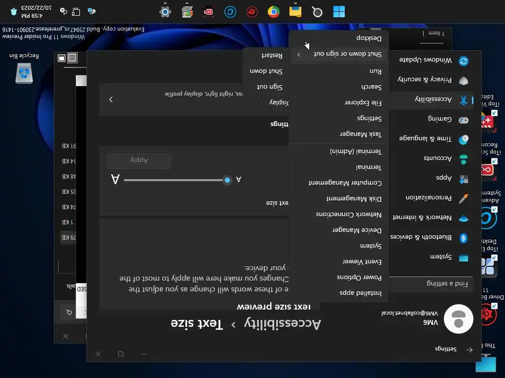The height and width of the screenshot is (378, 505).
Task: Click the '1 item' status text in the background window
Action: coord(436,33)
